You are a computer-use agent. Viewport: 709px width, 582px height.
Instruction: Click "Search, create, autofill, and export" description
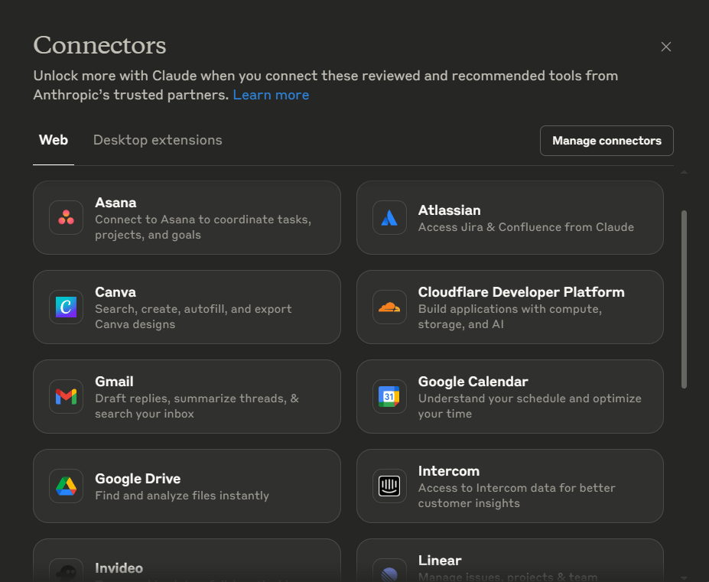click(x=193, y=317)
